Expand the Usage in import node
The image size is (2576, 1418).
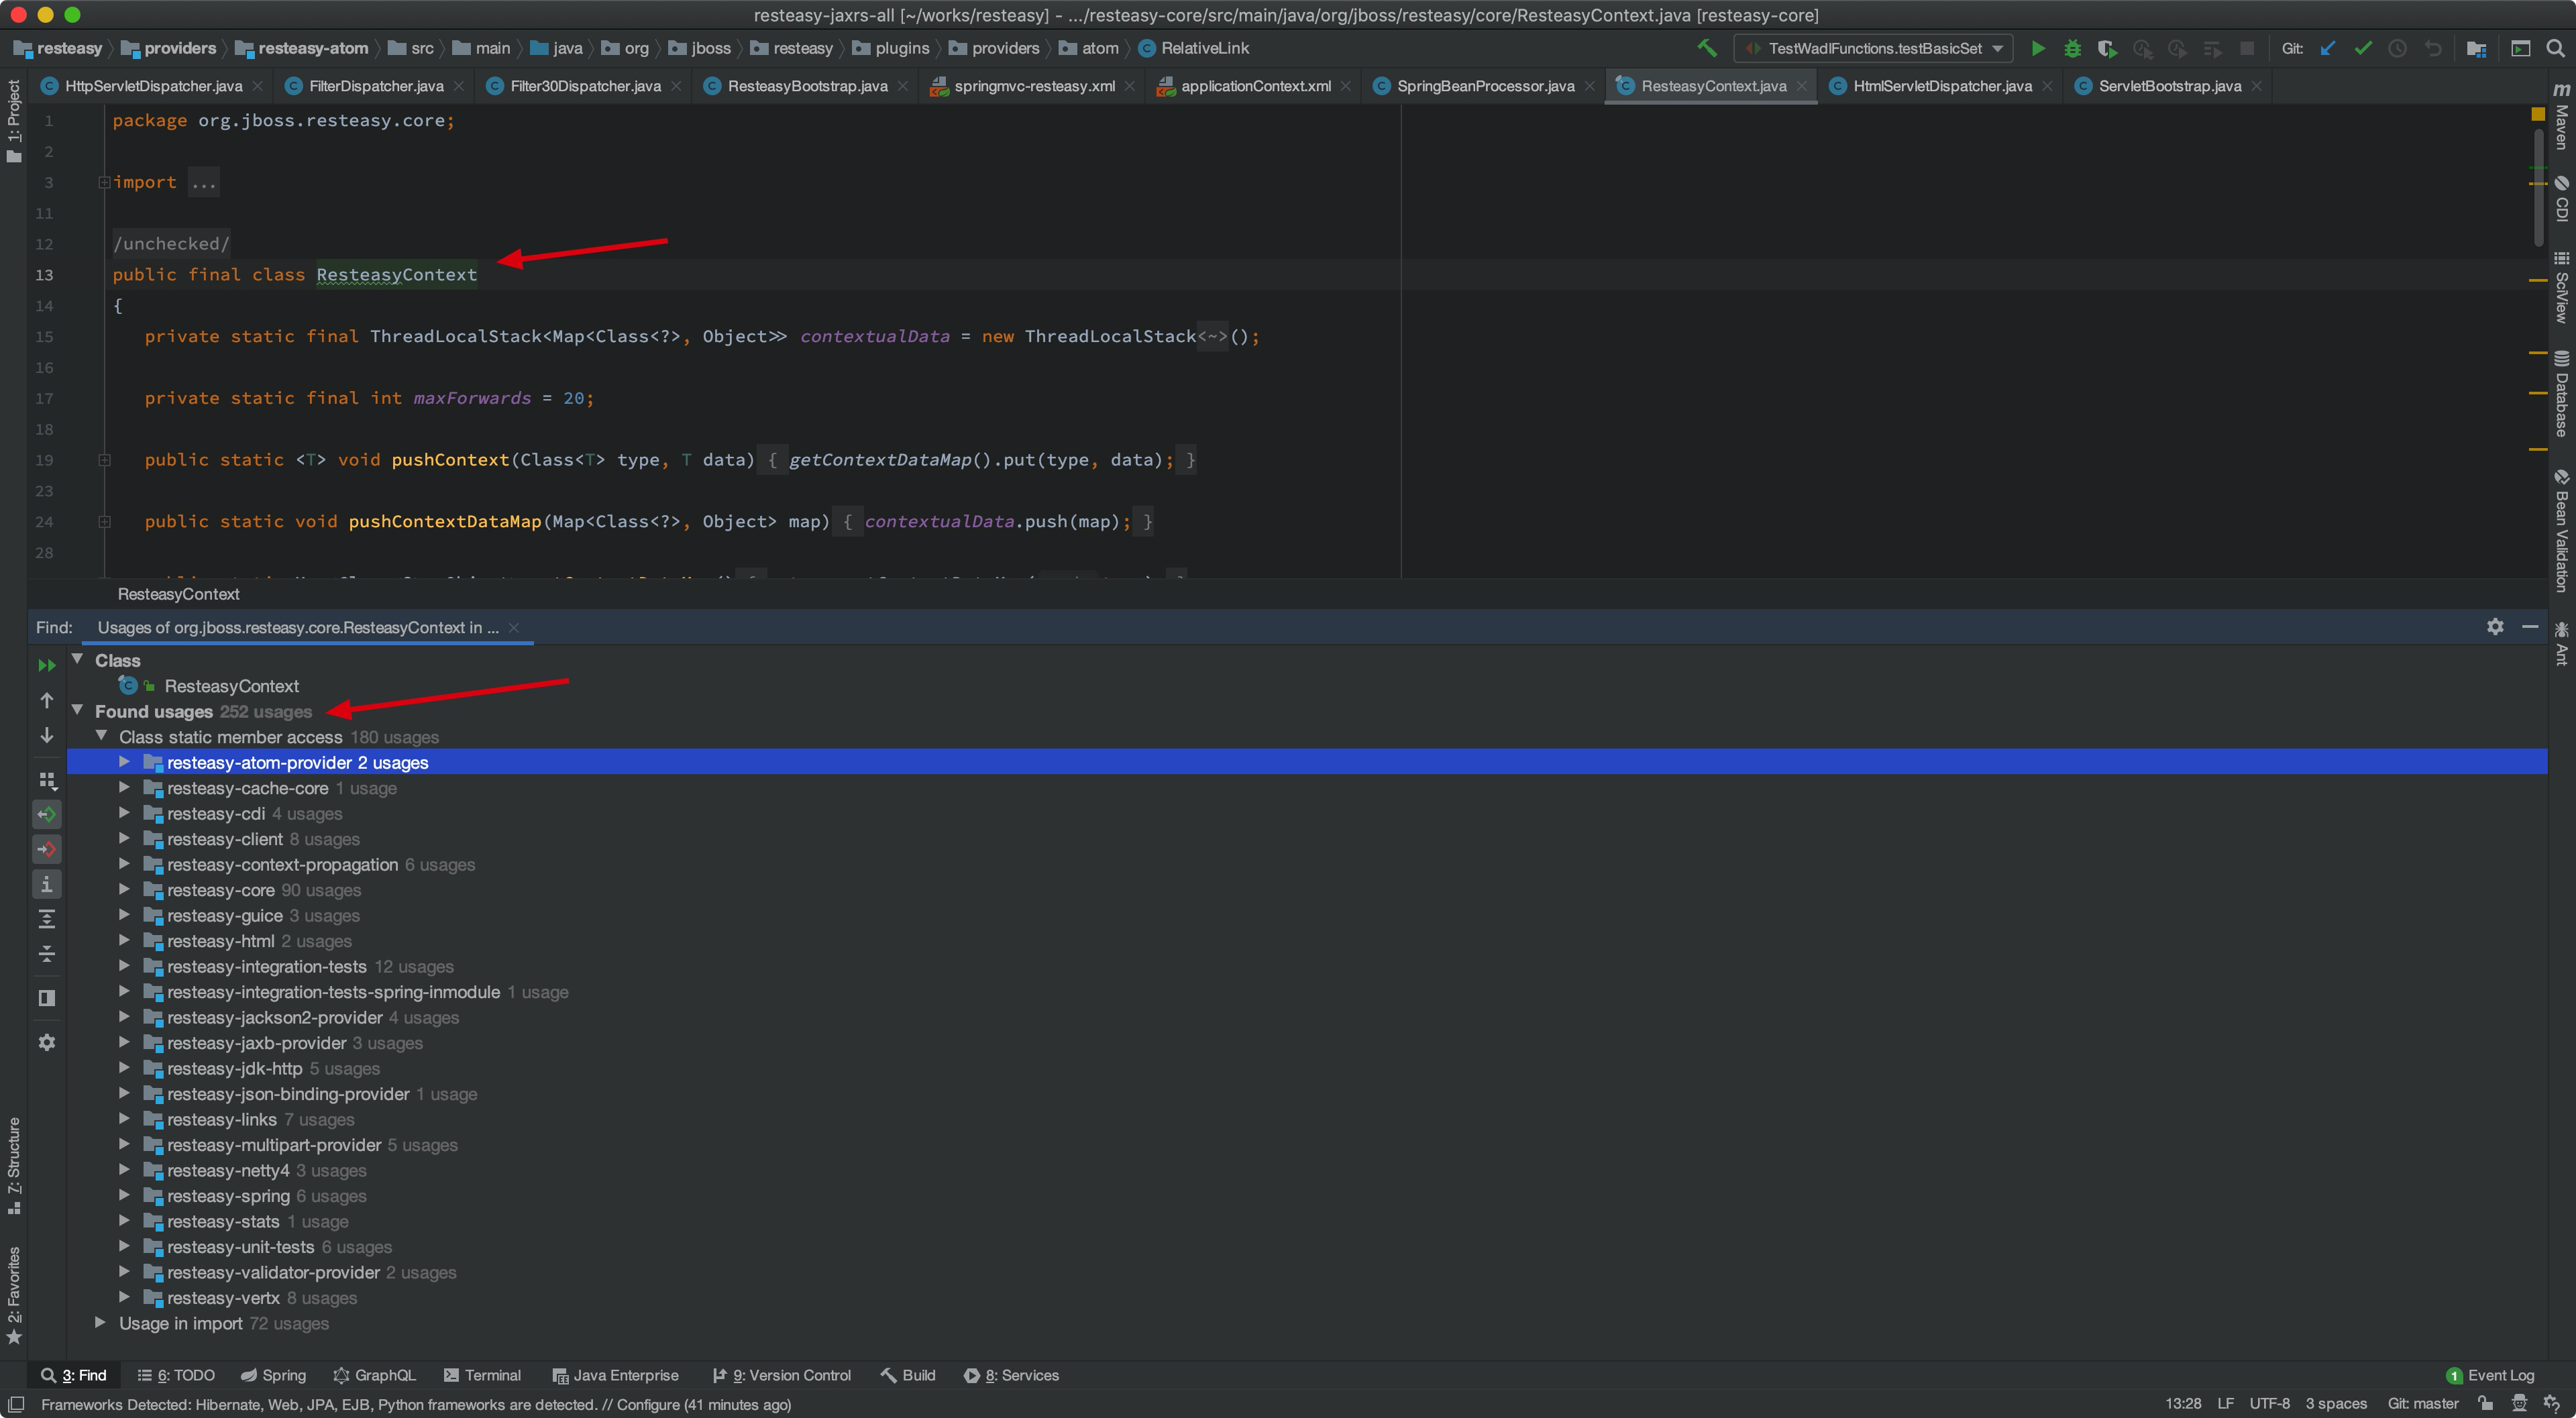[100, 1323]
